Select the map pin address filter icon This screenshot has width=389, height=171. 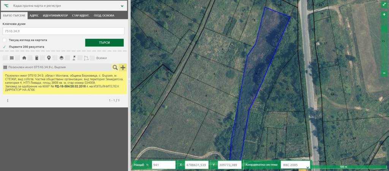click(49, 58)
